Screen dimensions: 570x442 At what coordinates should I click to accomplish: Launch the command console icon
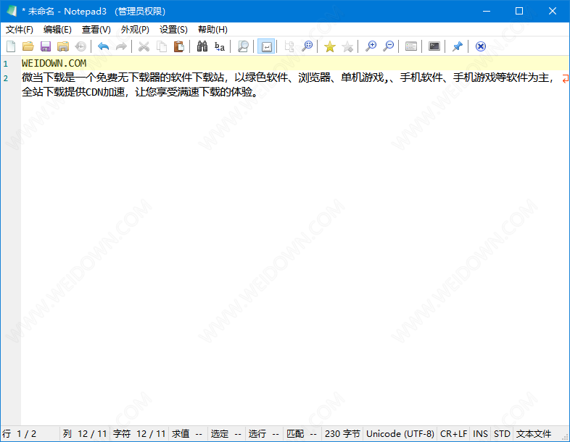[x=434, y=46]
